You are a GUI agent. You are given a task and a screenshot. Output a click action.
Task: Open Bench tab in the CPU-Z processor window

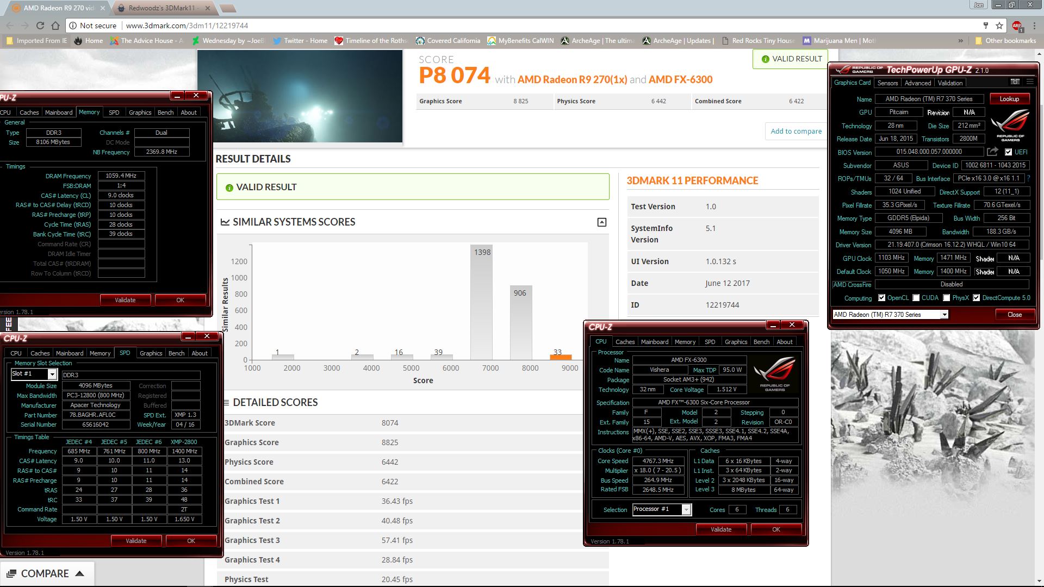point(761,342)
